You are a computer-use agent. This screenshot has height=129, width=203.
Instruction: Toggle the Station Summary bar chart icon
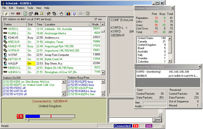tap(68, 14)
